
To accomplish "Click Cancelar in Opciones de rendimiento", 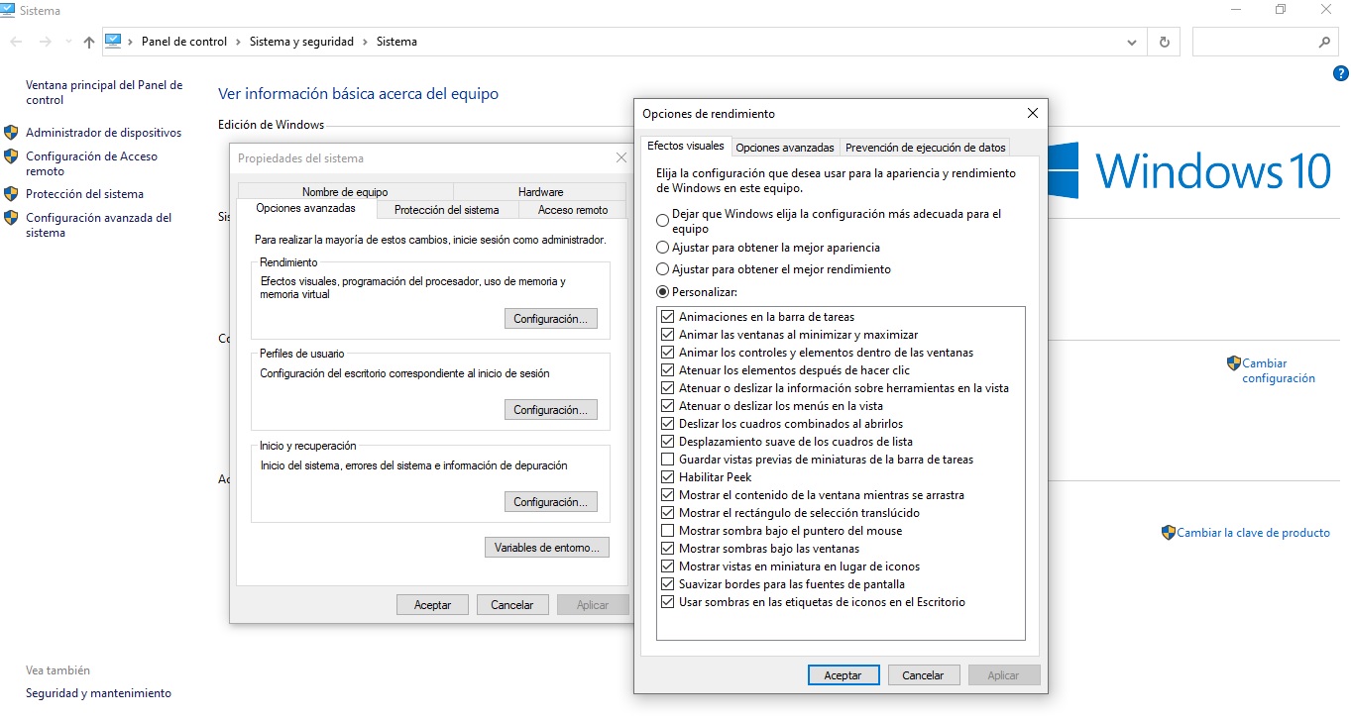I will 924,675.
